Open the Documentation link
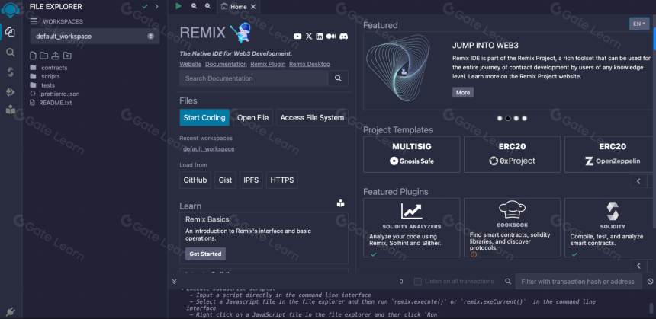The width and height of the screenshot is (656, 319). pyautogui.click(x=226, y=64)
